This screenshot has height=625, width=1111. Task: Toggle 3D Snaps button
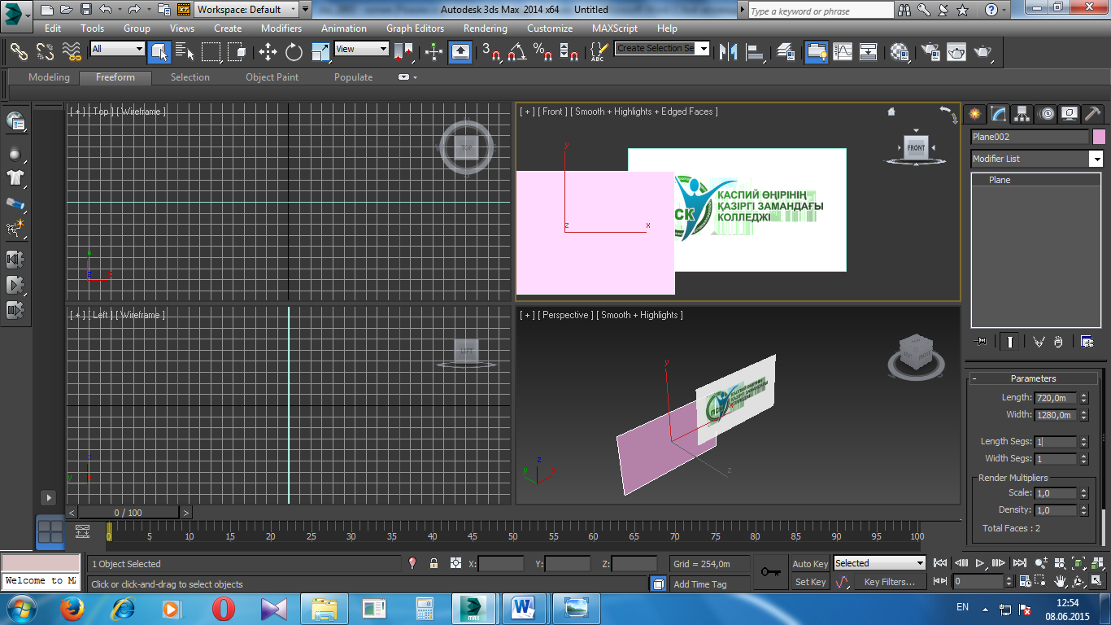tap(490, 51)
